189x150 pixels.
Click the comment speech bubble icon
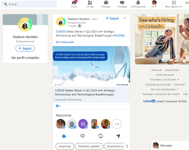point(82,136)
